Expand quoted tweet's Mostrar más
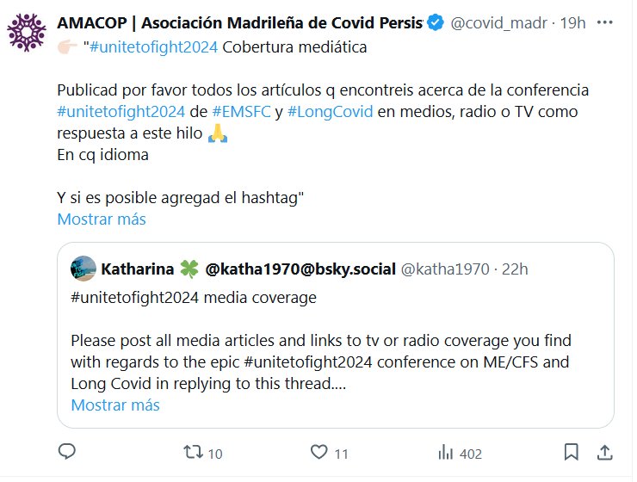This screenshot has width=637, height=482. (114, 405)
